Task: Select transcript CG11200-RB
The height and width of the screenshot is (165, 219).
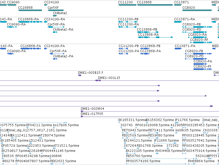Action: 128,19
